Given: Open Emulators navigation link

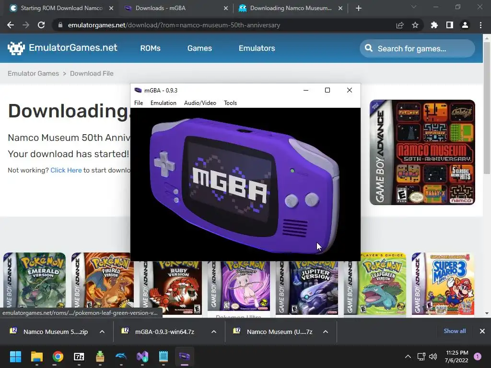Looking at the screenshot, I should point(257,48).
